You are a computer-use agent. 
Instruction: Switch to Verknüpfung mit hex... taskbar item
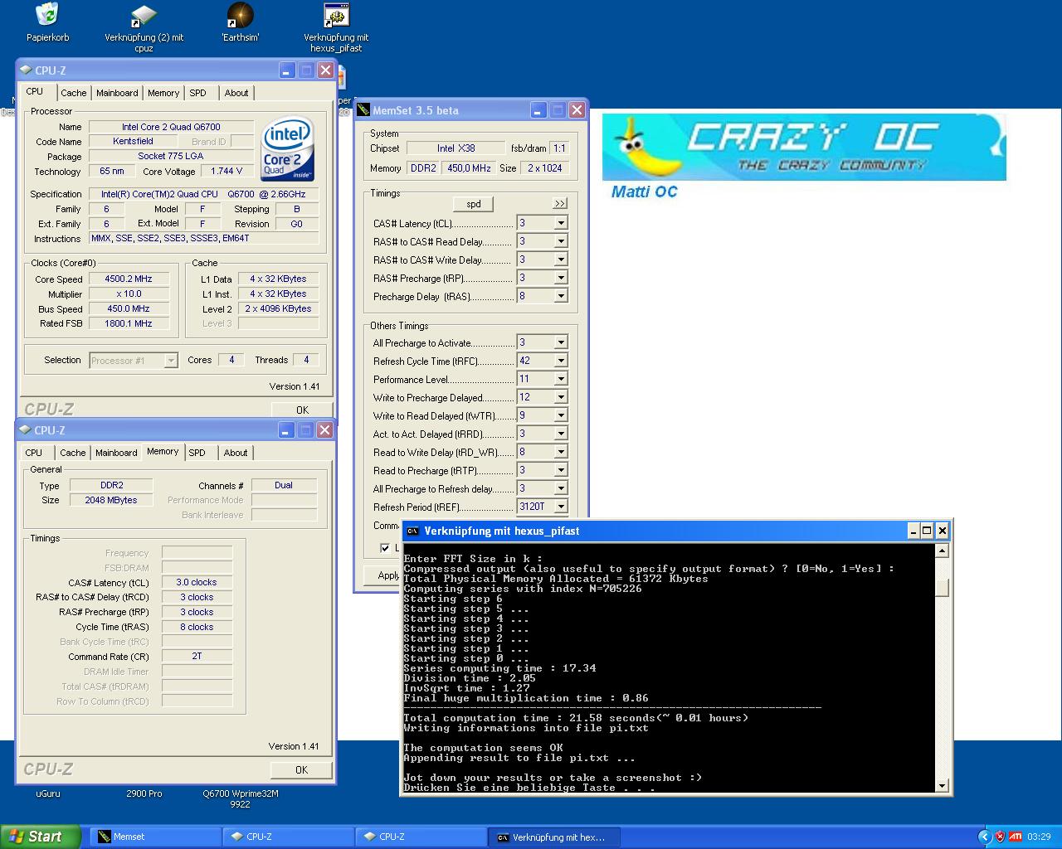coord(553,837)
